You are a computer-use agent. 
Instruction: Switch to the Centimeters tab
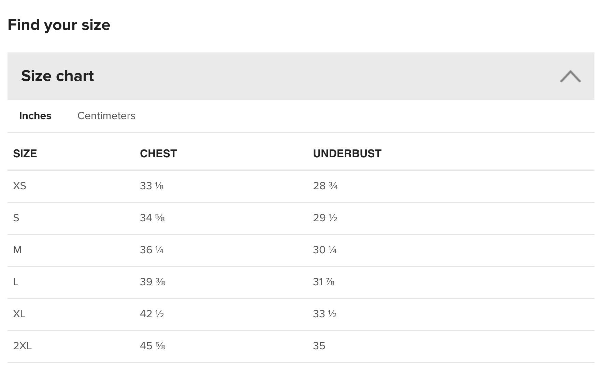pos(106,116)
